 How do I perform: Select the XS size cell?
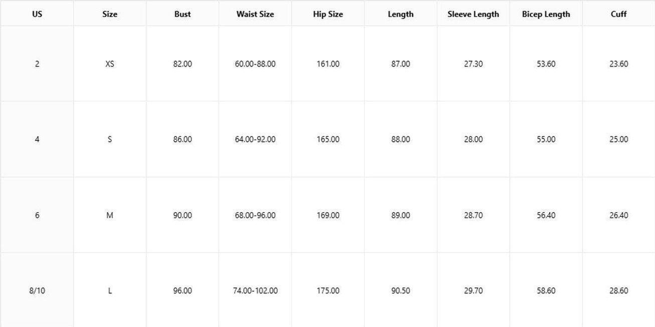pos(110,64)
